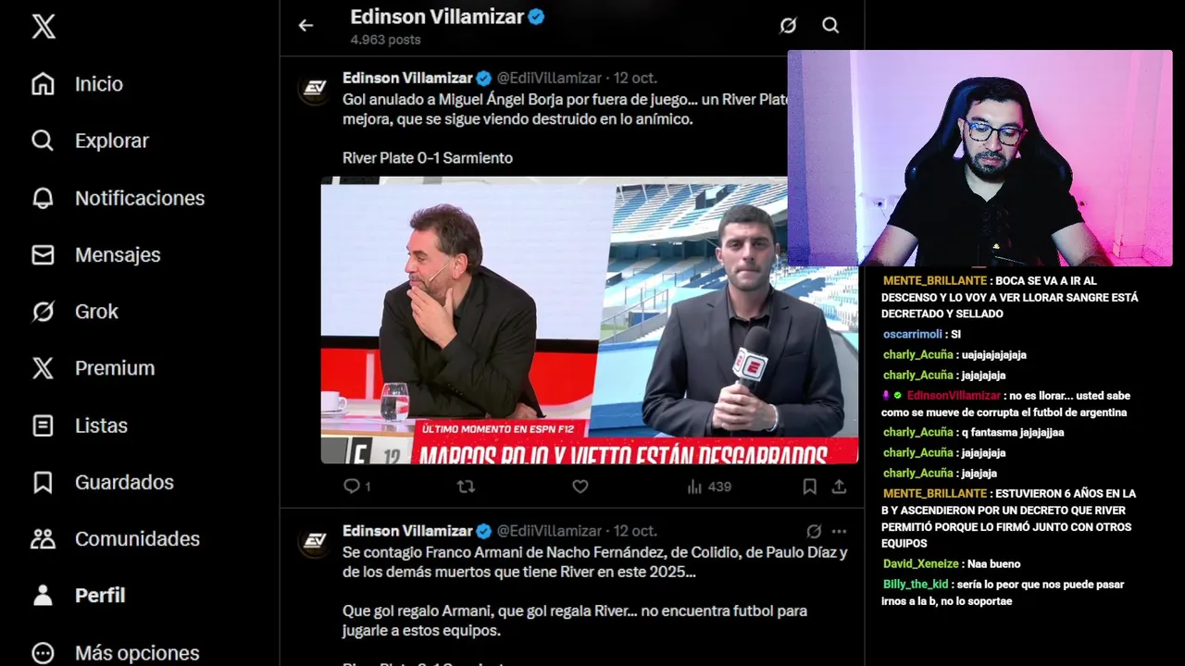This screenshot has width=1185, height=666.
Task: Click @EdiiVillamizar handle on first tweet
Action: point(549,78)
